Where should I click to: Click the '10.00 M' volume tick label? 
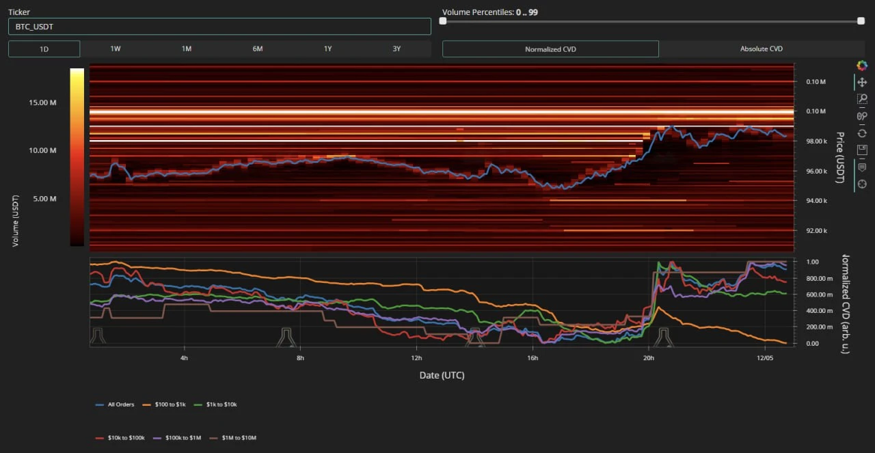click(42, 150)
